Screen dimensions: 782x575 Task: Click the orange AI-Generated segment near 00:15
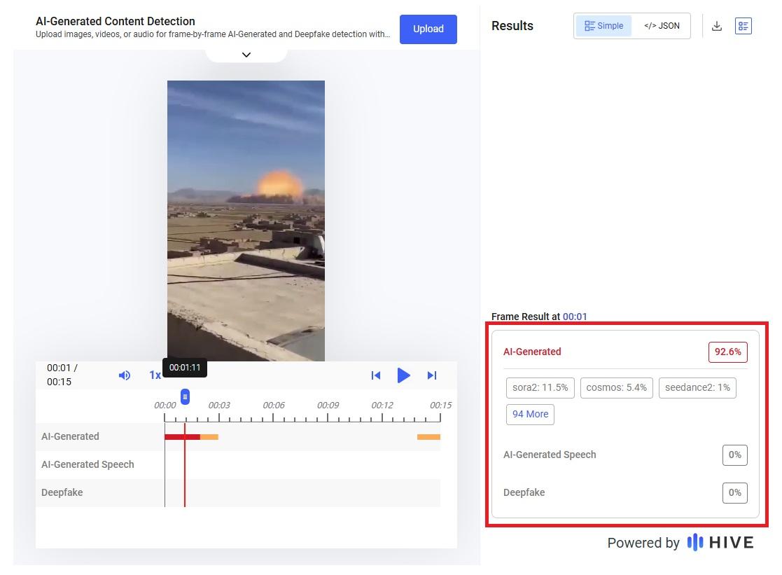coord(428,437)
